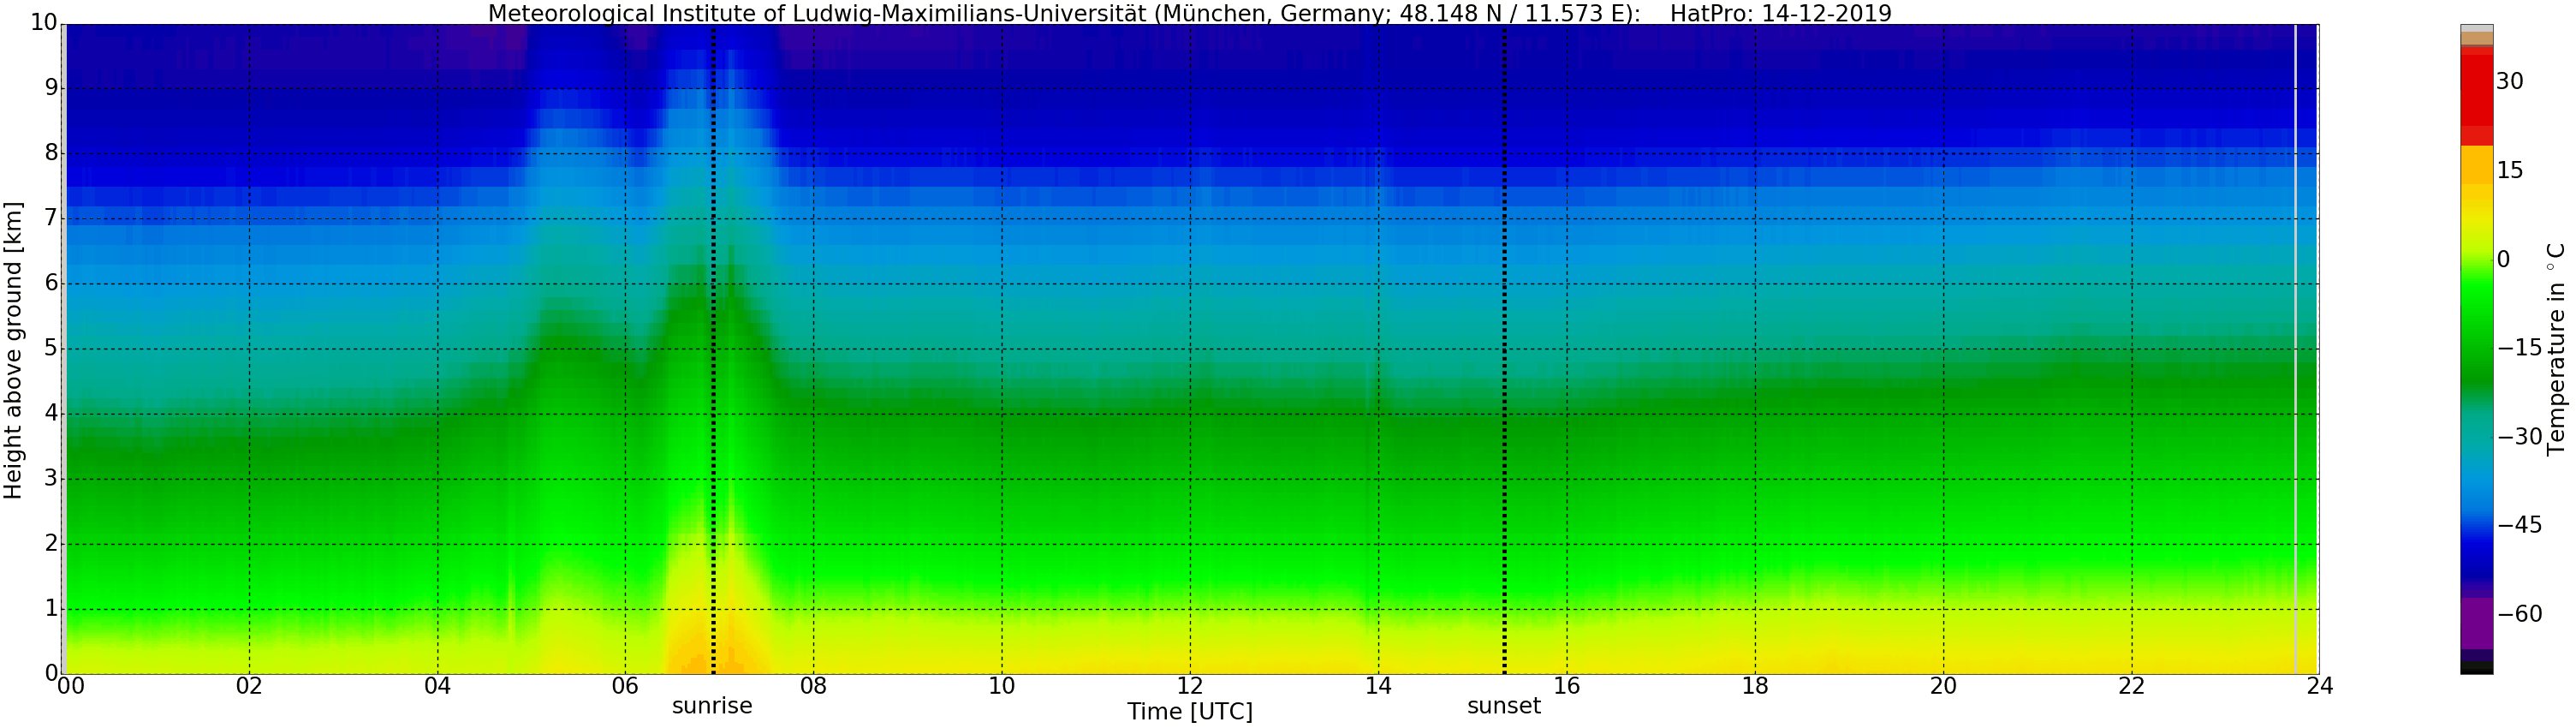Click the black bottom segment of the colorbar
The height and width of the screenshot is (728, 2576).
coord(2476,668)
